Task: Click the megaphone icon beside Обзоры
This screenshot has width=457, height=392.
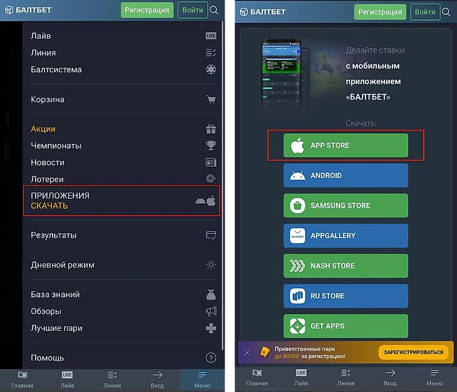Action: pos(211,311)
